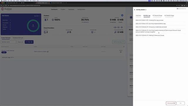This screenshot has width=188, height=106.
Task: Open the Chrome Bookmarks menu
Action: [x=22, y=1]
